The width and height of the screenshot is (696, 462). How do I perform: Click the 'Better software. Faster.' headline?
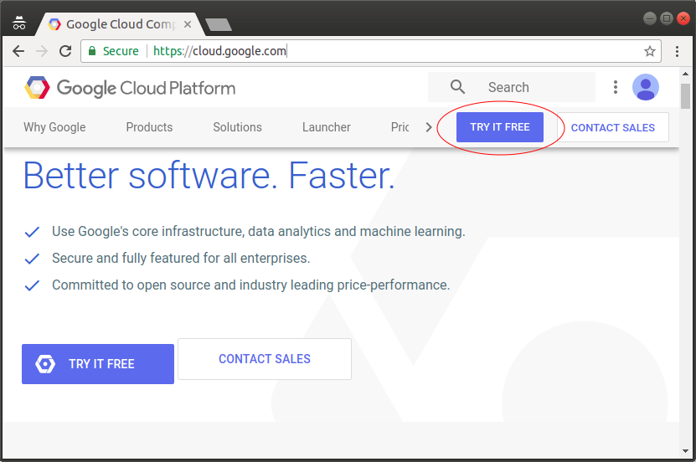click(x=209, y=176)
